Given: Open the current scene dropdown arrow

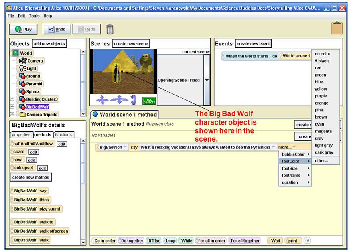Looking at the screenshot, I should click(207, 80).
